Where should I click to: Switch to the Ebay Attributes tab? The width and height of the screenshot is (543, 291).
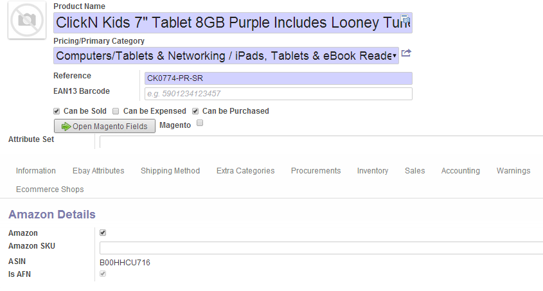(x=98, y=171)
